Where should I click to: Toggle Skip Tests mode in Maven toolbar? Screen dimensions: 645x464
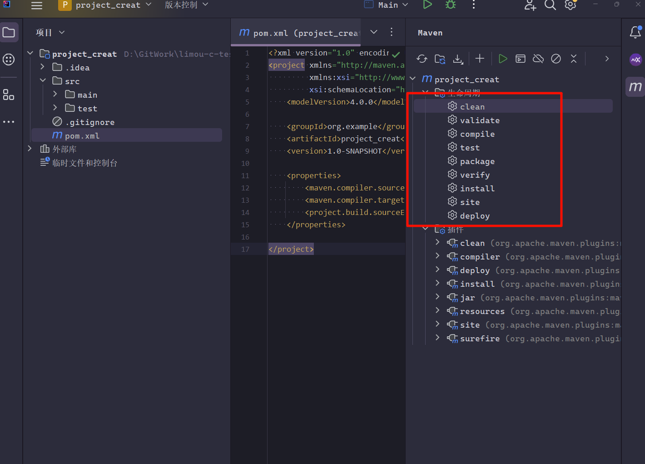556,59
